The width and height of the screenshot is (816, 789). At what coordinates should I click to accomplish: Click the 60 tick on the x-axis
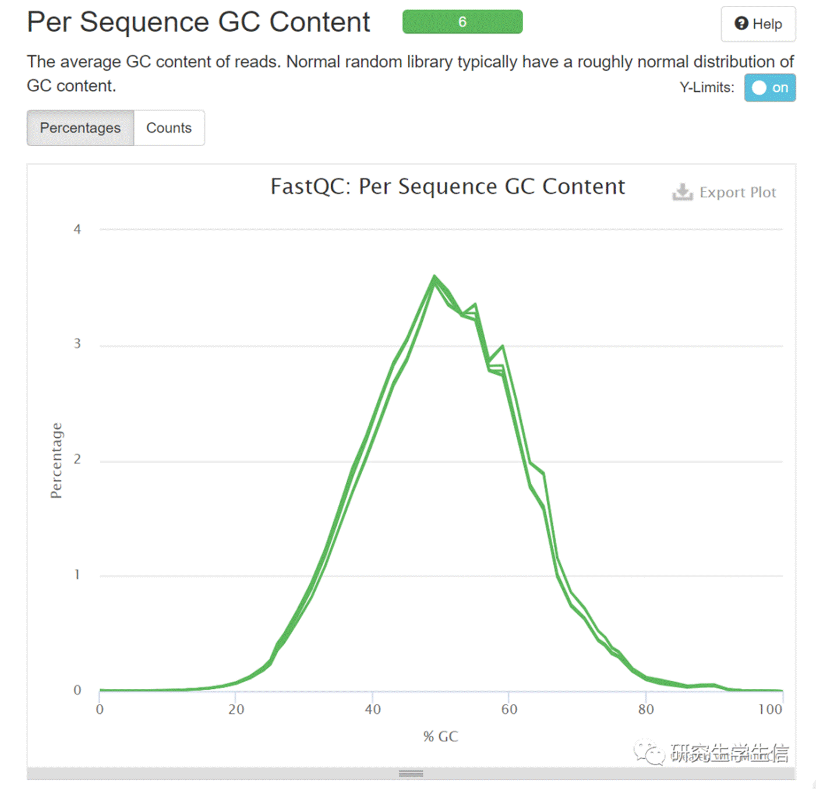509,709
